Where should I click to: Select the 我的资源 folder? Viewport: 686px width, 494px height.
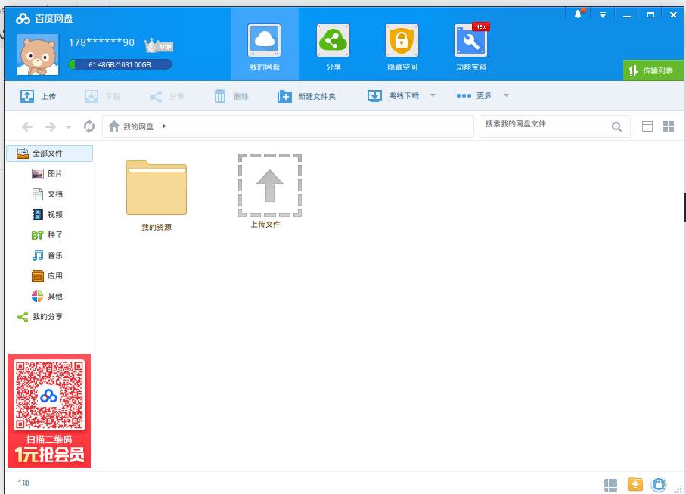(x=157, y=195)
